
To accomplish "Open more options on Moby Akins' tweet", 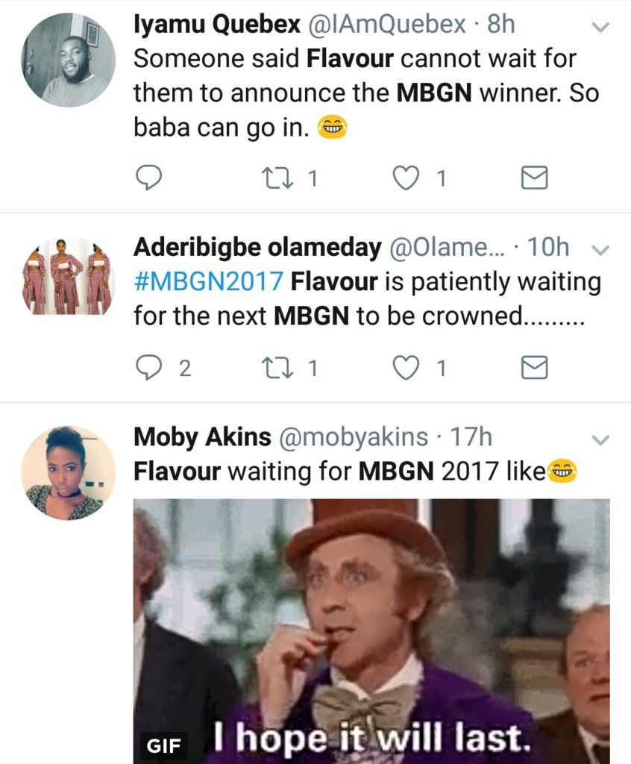I will [600, 439].
